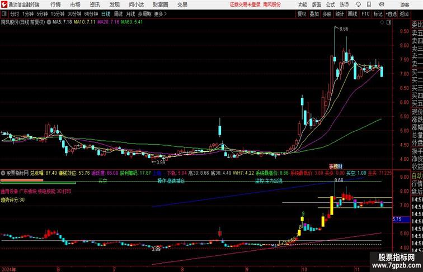
Task: Click the 复权 toolbar button
Action: pos(302,14)
